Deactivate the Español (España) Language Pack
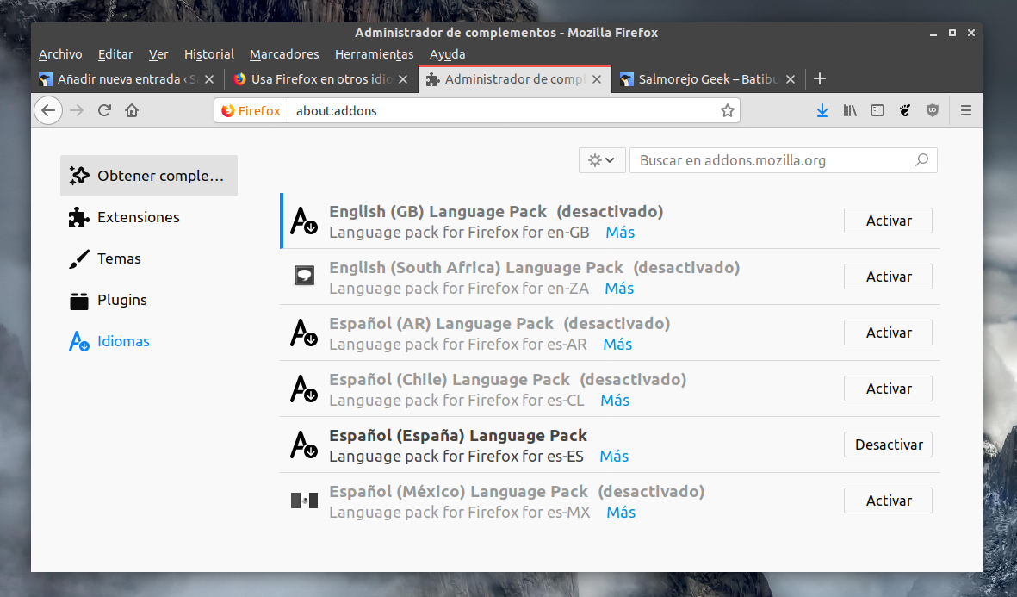 click(888, 445)
